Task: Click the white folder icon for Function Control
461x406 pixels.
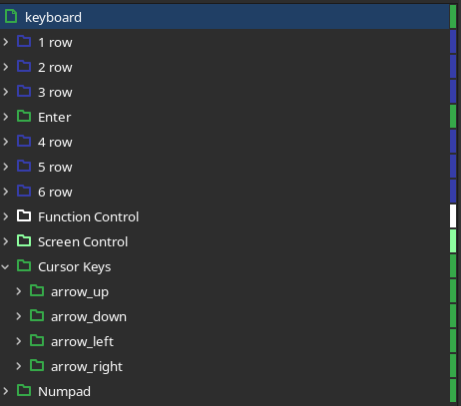Action: click(x=24, y=215)
